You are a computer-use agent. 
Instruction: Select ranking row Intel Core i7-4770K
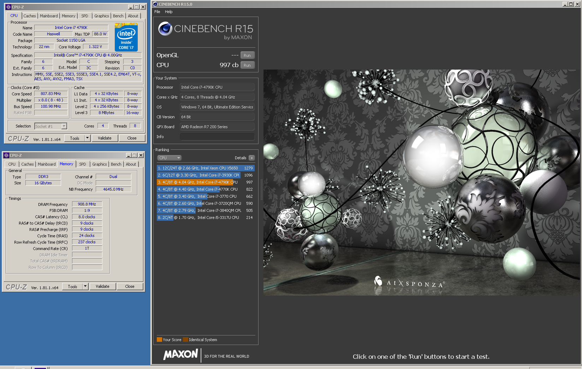pyautogui.click(x=206, y=189)
